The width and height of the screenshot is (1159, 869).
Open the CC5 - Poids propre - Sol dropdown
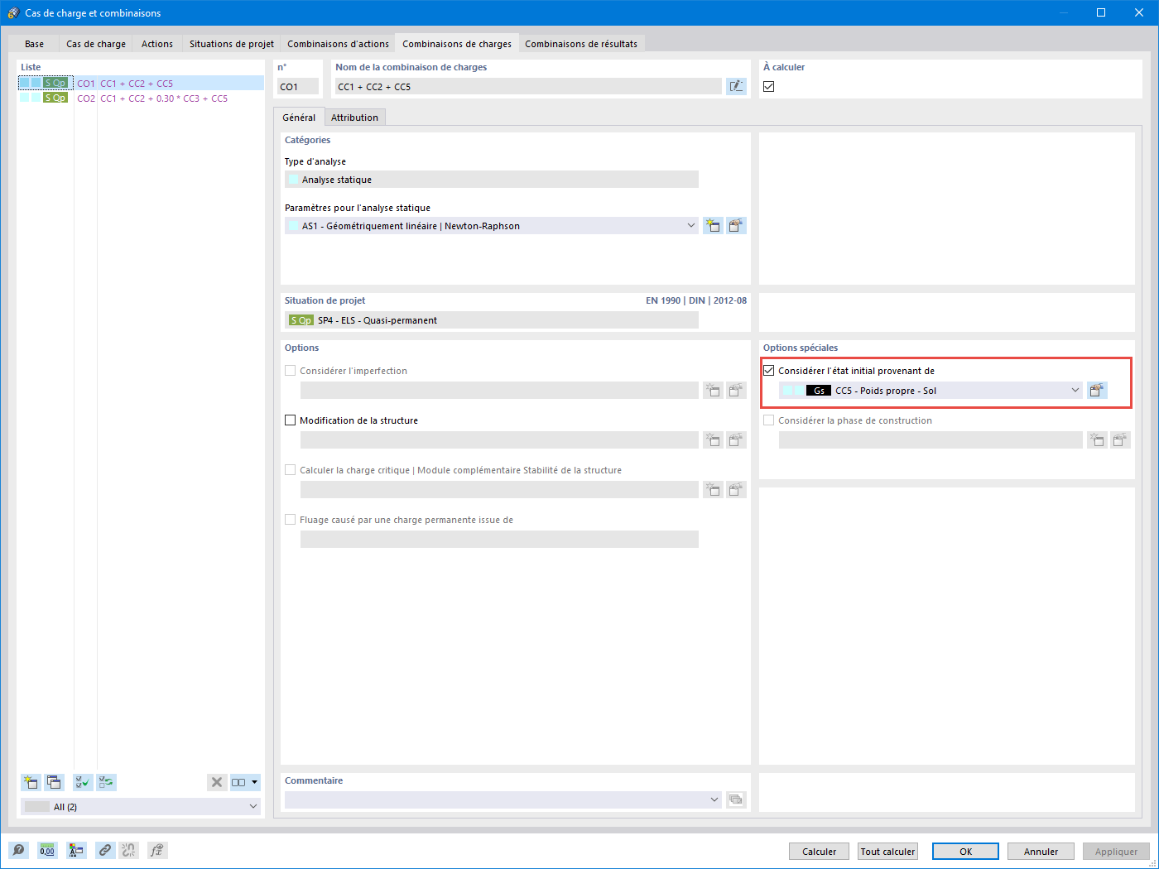pyautogui.click(x=1075, y=391)
